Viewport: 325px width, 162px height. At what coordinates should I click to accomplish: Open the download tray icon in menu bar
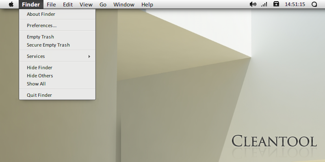coord(276,4)
